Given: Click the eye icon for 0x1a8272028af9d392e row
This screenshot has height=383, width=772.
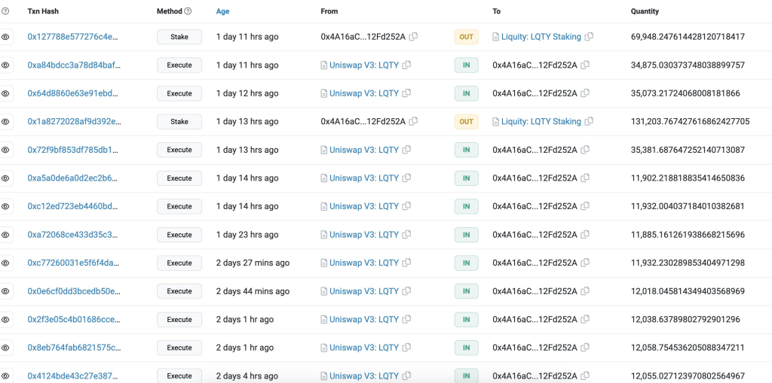Looking at the screenshot, I should pos(5,121).
